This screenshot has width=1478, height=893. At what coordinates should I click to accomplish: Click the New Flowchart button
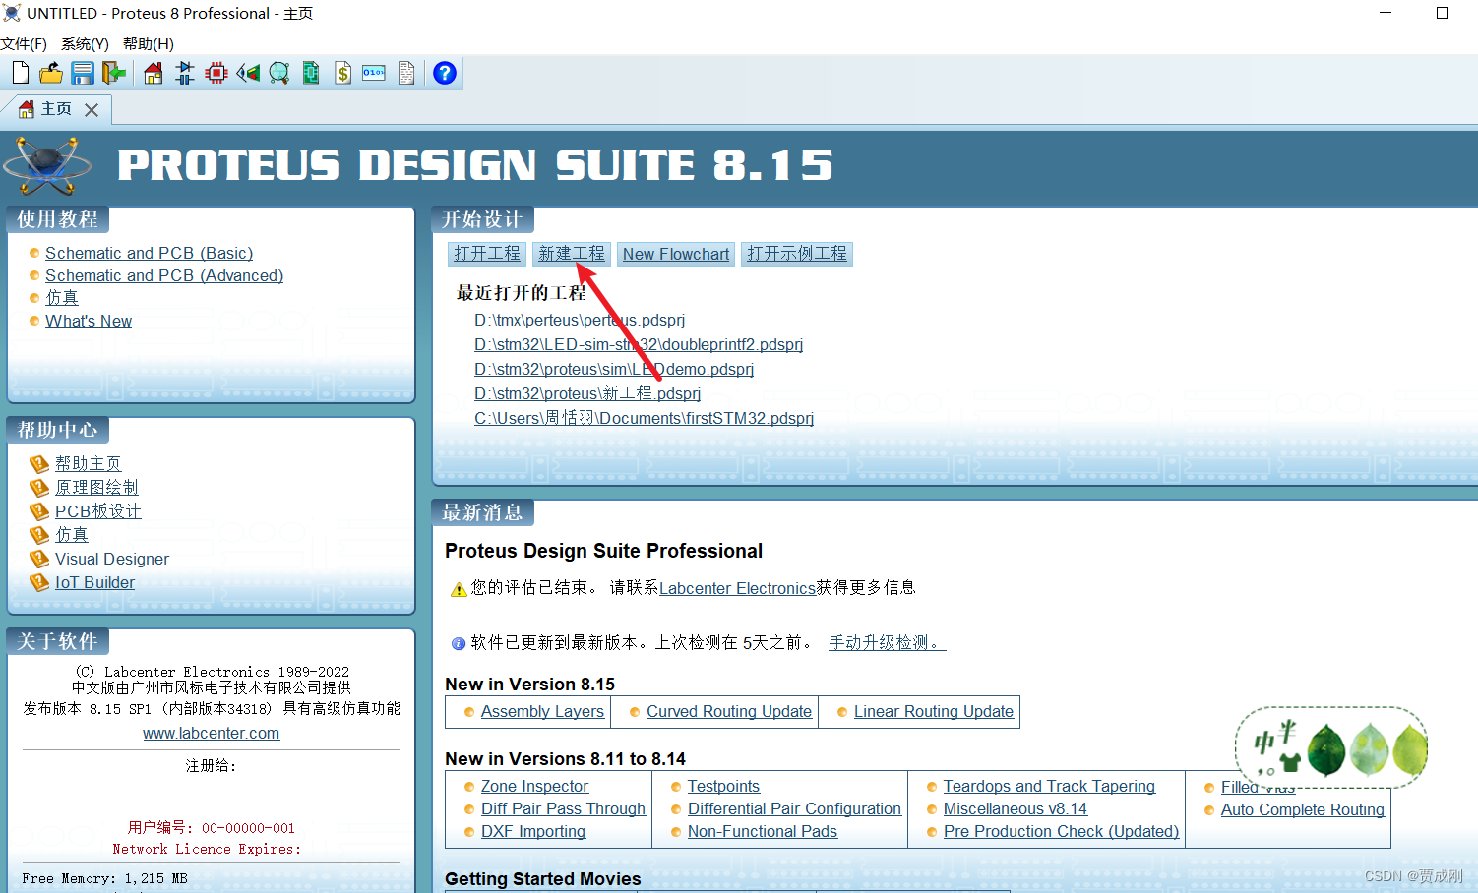[x=676, y=254]
